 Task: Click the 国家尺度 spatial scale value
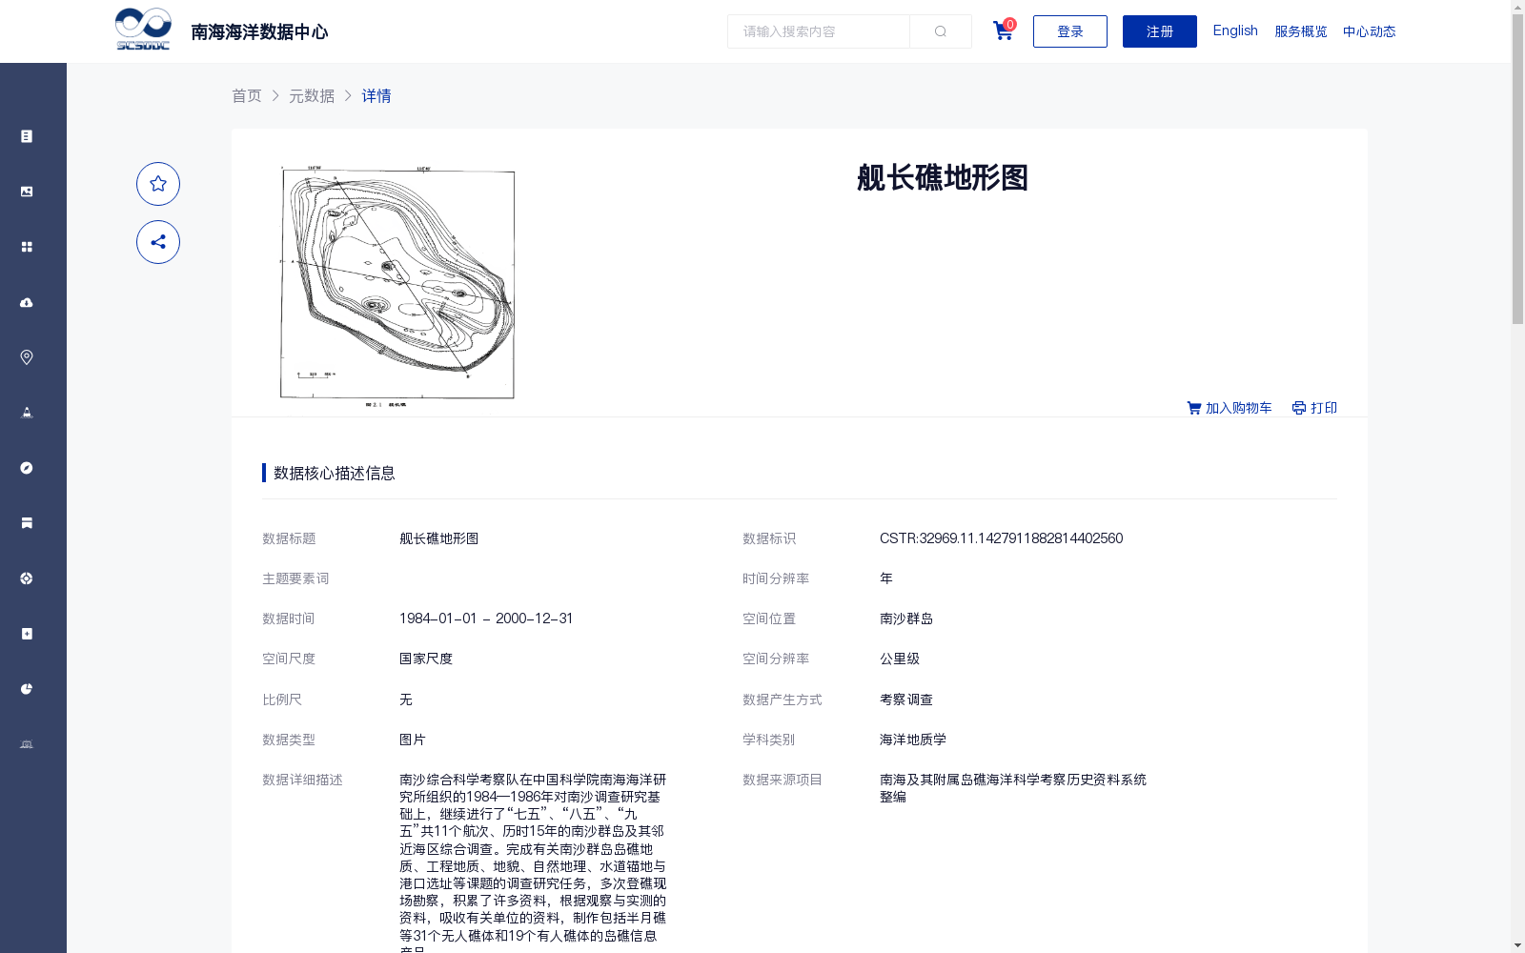coord(426,659)
